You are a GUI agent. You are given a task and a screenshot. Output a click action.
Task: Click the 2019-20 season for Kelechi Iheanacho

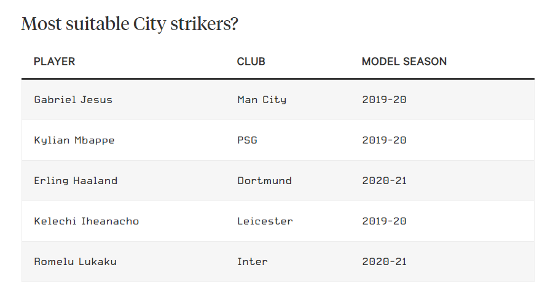pos(384,221)
